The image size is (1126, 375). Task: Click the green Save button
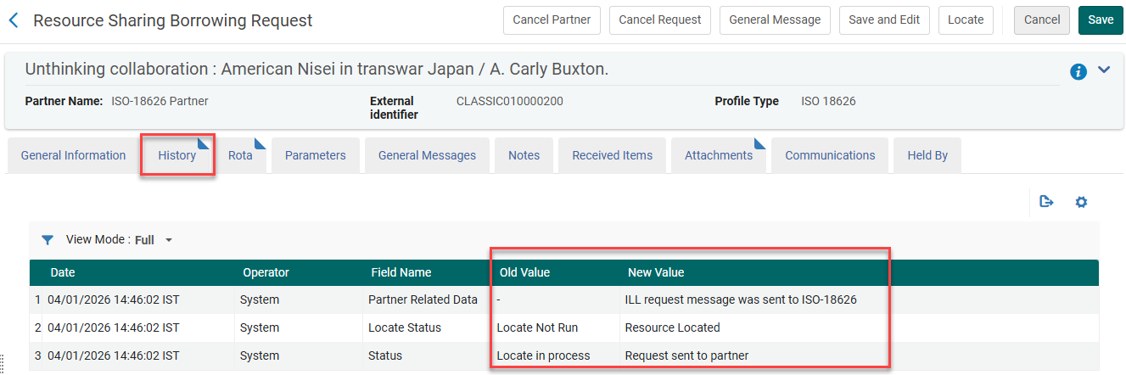click(x=1101, y=20)
